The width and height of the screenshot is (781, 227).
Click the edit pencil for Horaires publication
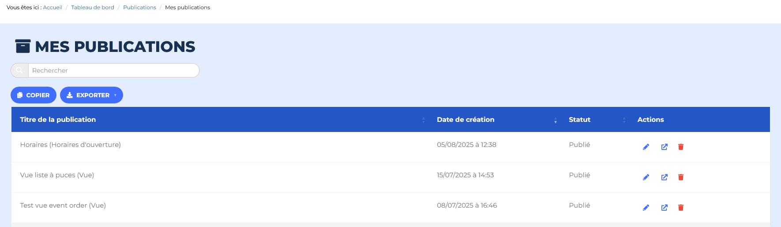(x=646, y=147)
